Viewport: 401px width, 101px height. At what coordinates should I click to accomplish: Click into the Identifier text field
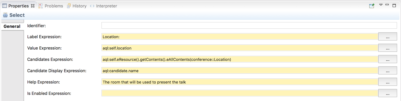pyautogui.click(x=249, y=26)
